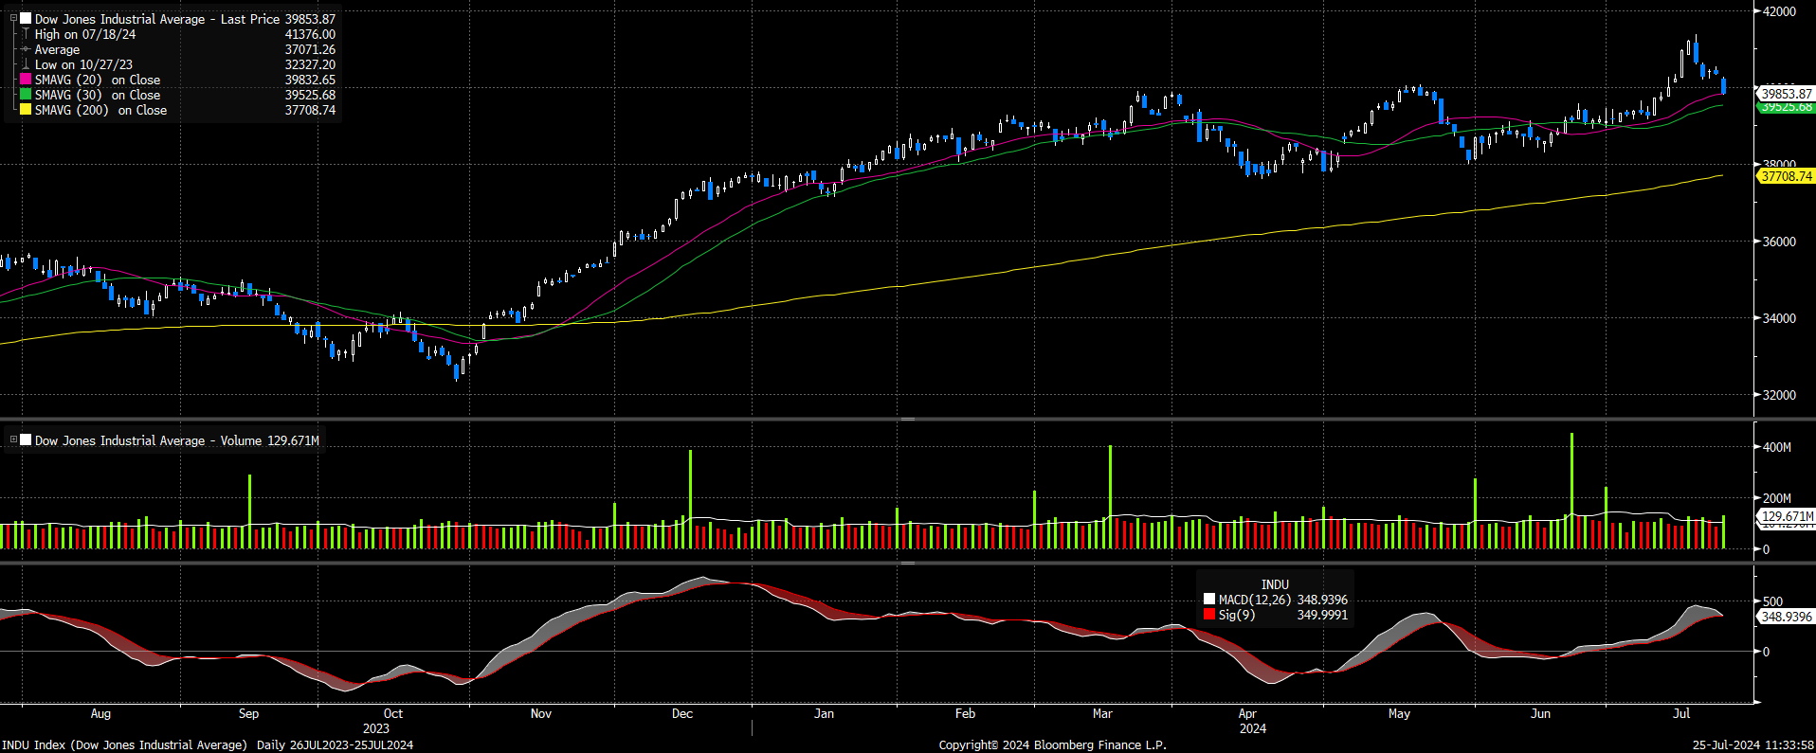
Task: Click the white 39853.87 price axis tag
Action: pos(1787,94)
